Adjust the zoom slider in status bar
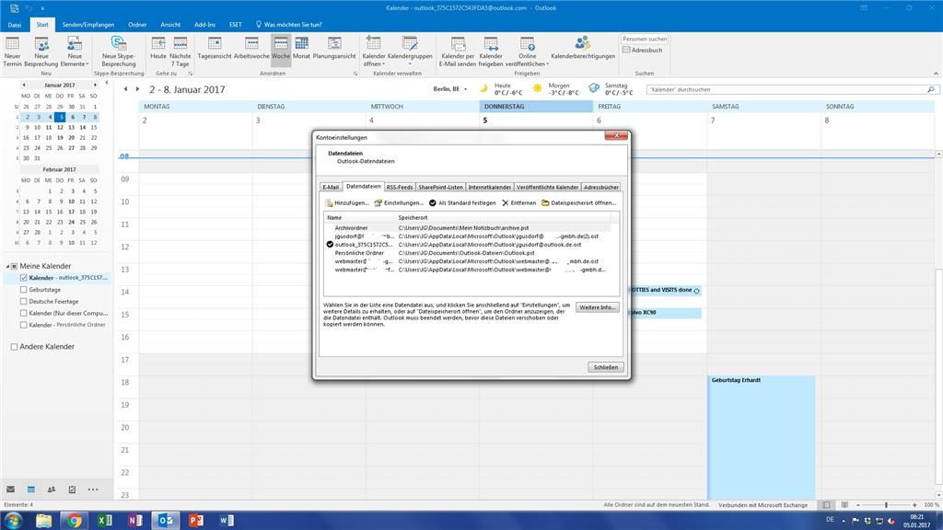943x530 pixels. point(886,505)
